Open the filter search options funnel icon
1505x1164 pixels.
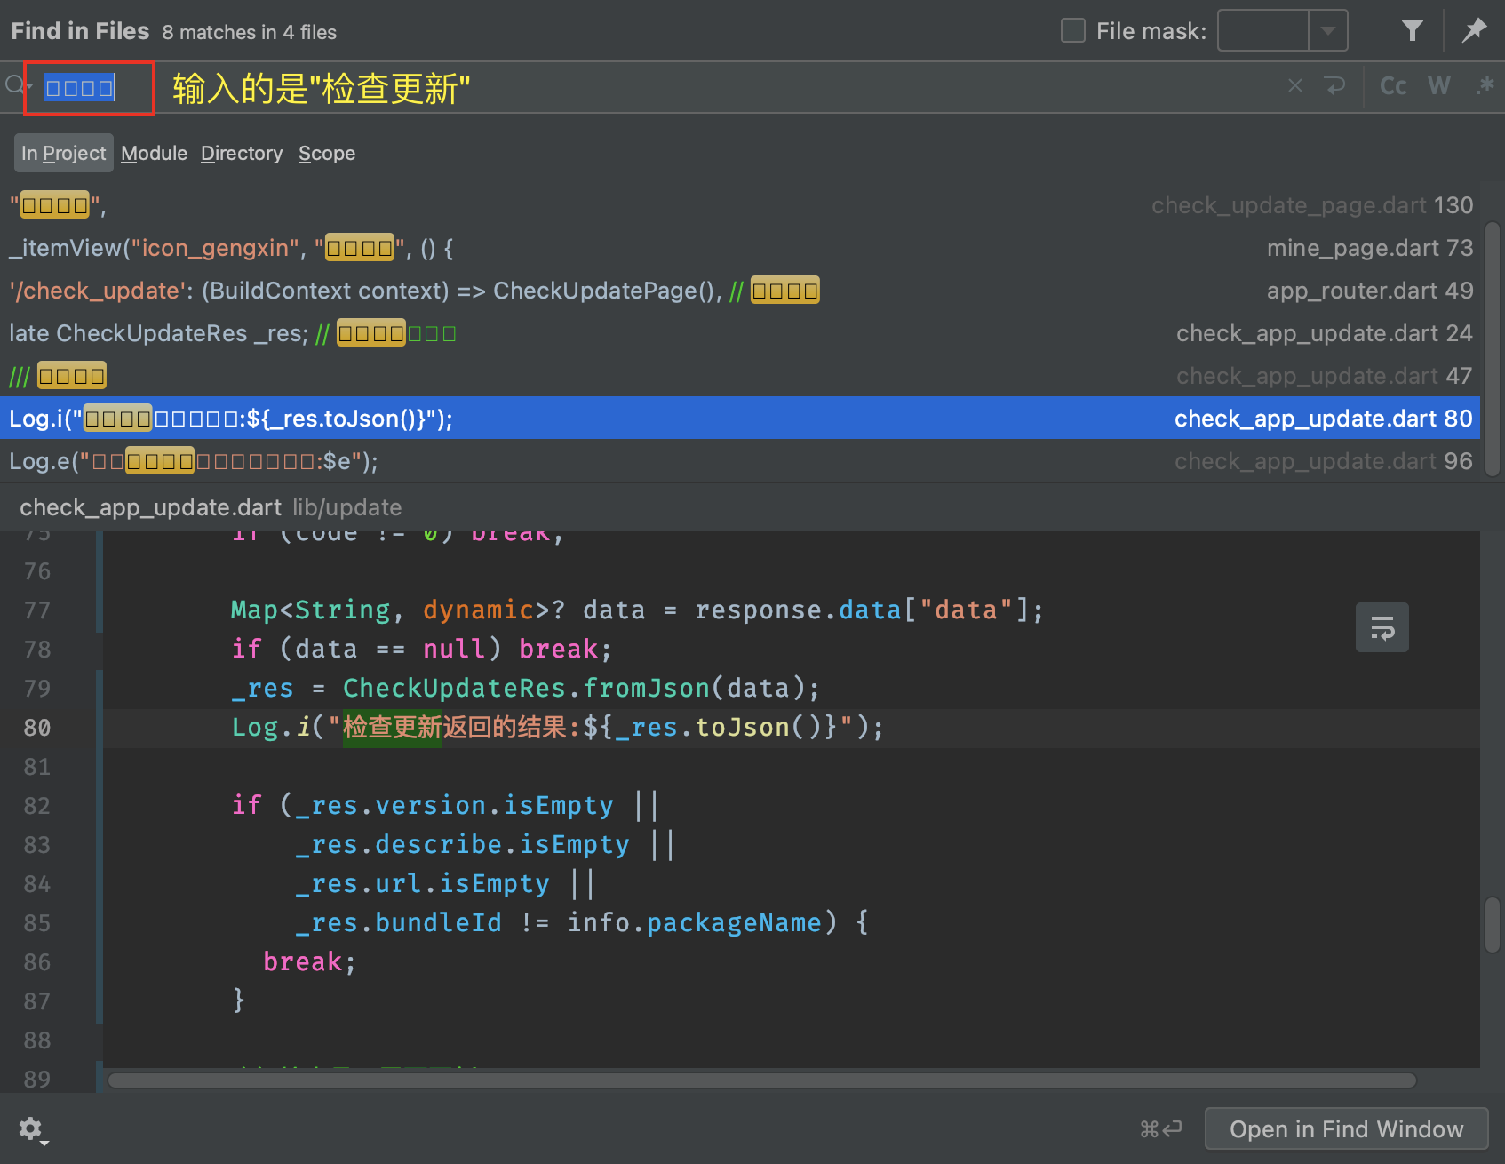coord(1412,31)
